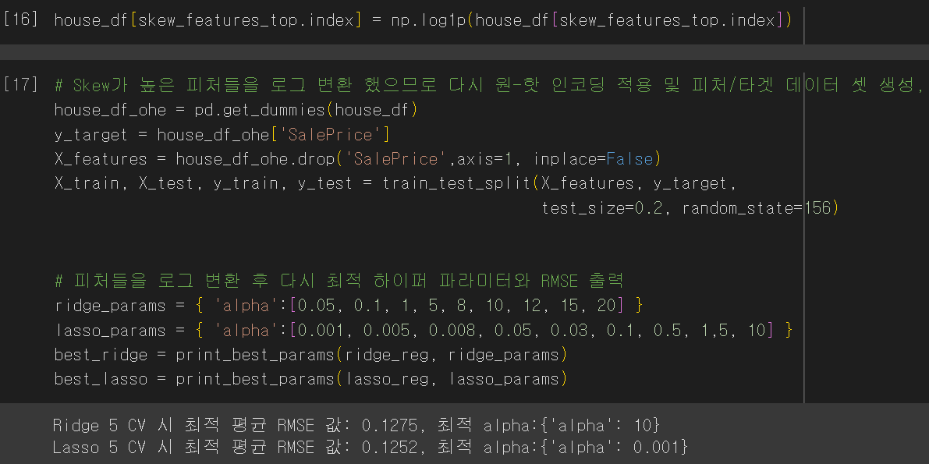Select cell execution counter [16]
Image resolution: width=929 pixels, height=464 pixels.
[x=21, y=20]
